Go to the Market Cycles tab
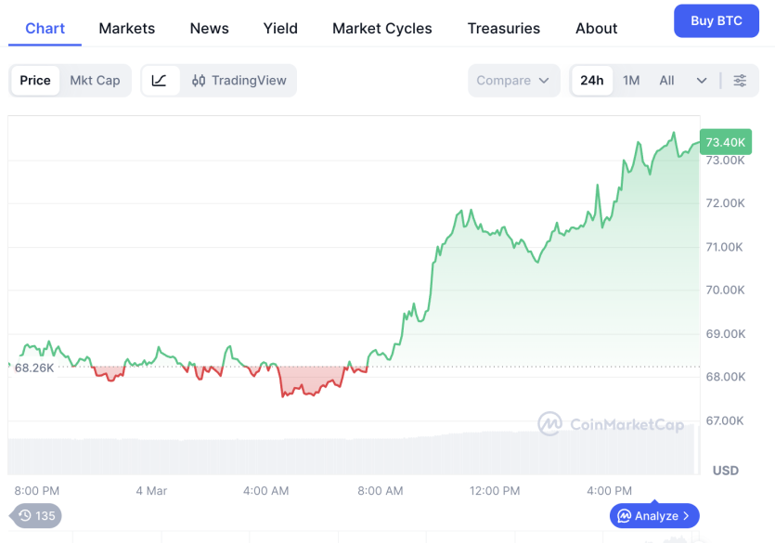Image resolution: width=775 pixels, height=543 pixels. pyautogui.click(x=381, y=28)
